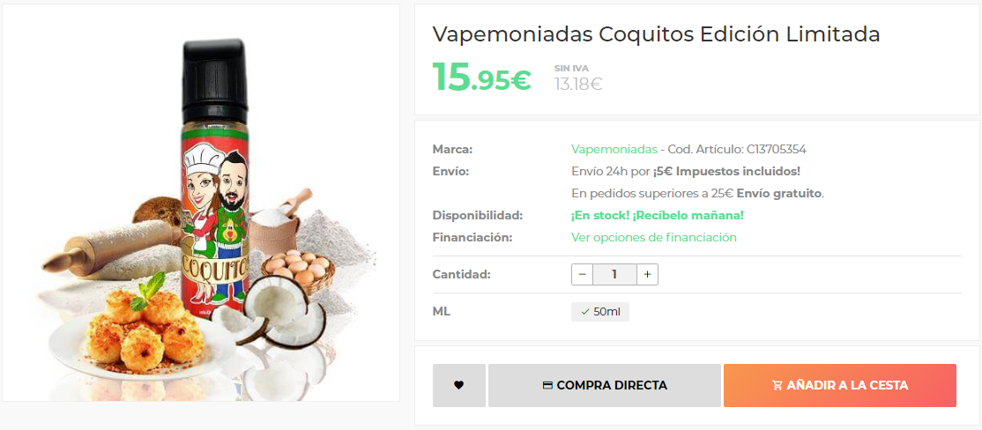Screen dimensions: 982x430
Task: Click the article code C13705354
Action: click(x=777, y=150)
